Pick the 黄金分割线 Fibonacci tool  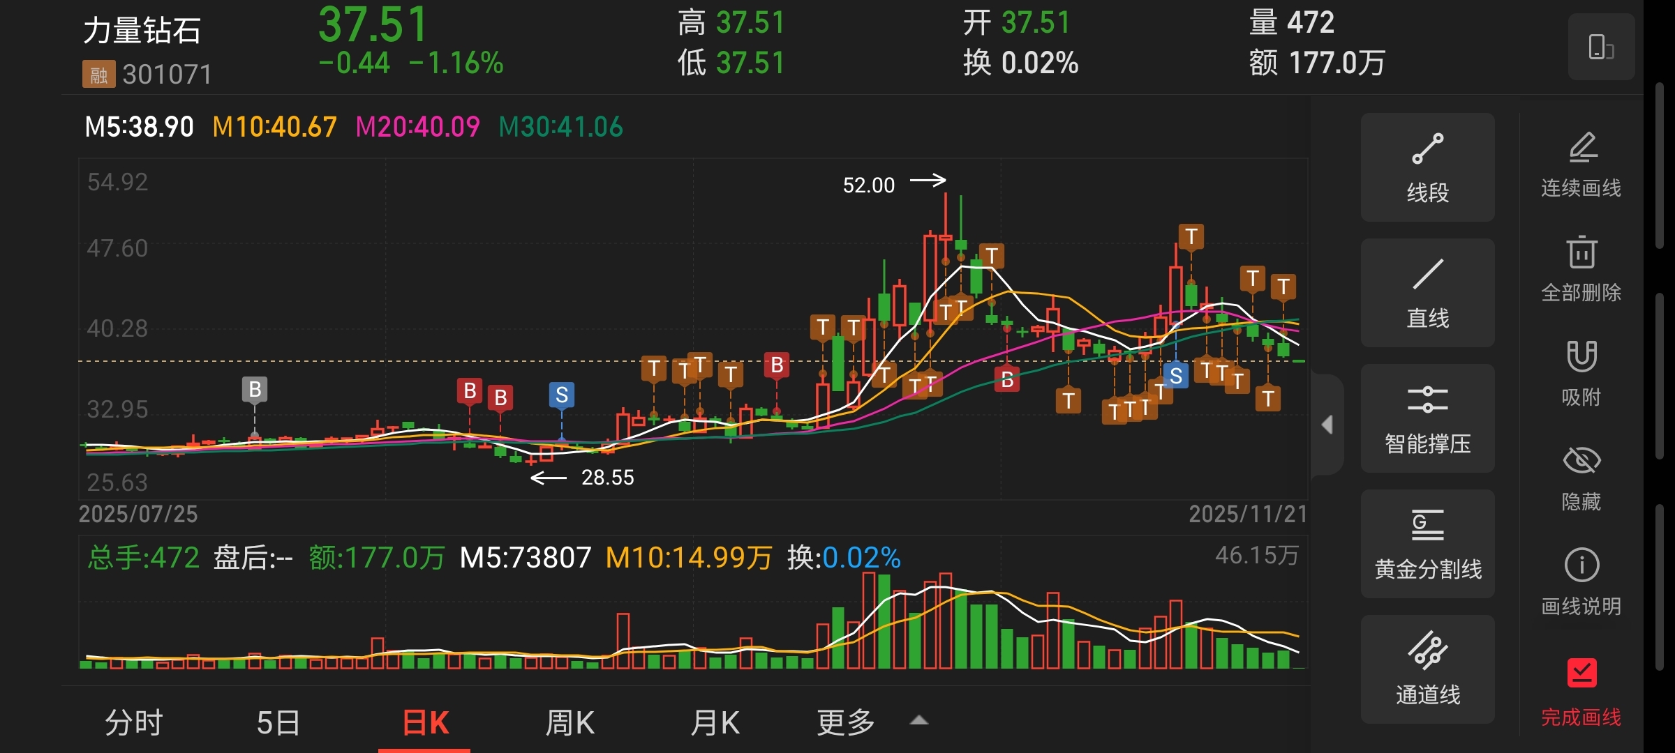coord(1427,544)
